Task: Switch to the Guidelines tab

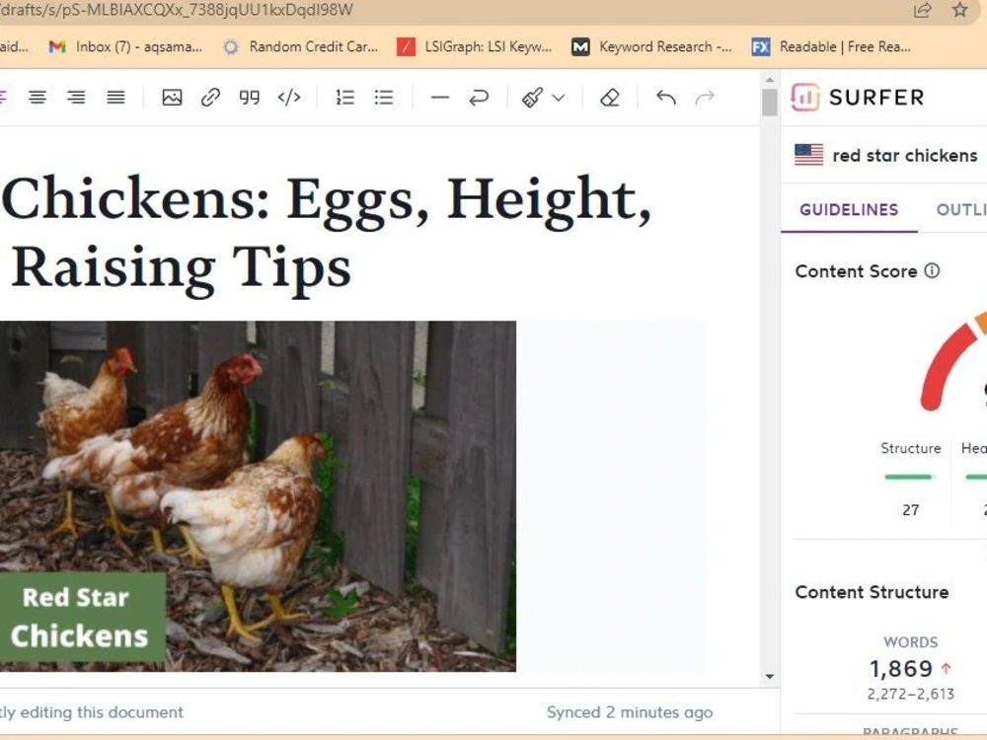Action: coord(849,209)
